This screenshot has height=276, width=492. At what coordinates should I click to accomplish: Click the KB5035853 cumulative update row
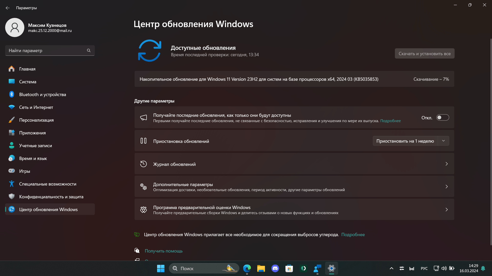[294, 79]
